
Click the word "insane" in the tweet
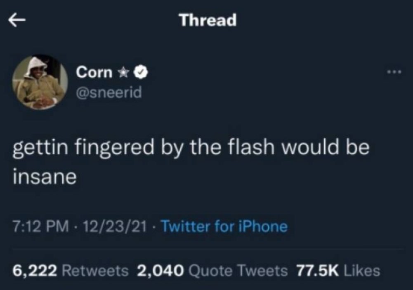[x=44, y=177]
